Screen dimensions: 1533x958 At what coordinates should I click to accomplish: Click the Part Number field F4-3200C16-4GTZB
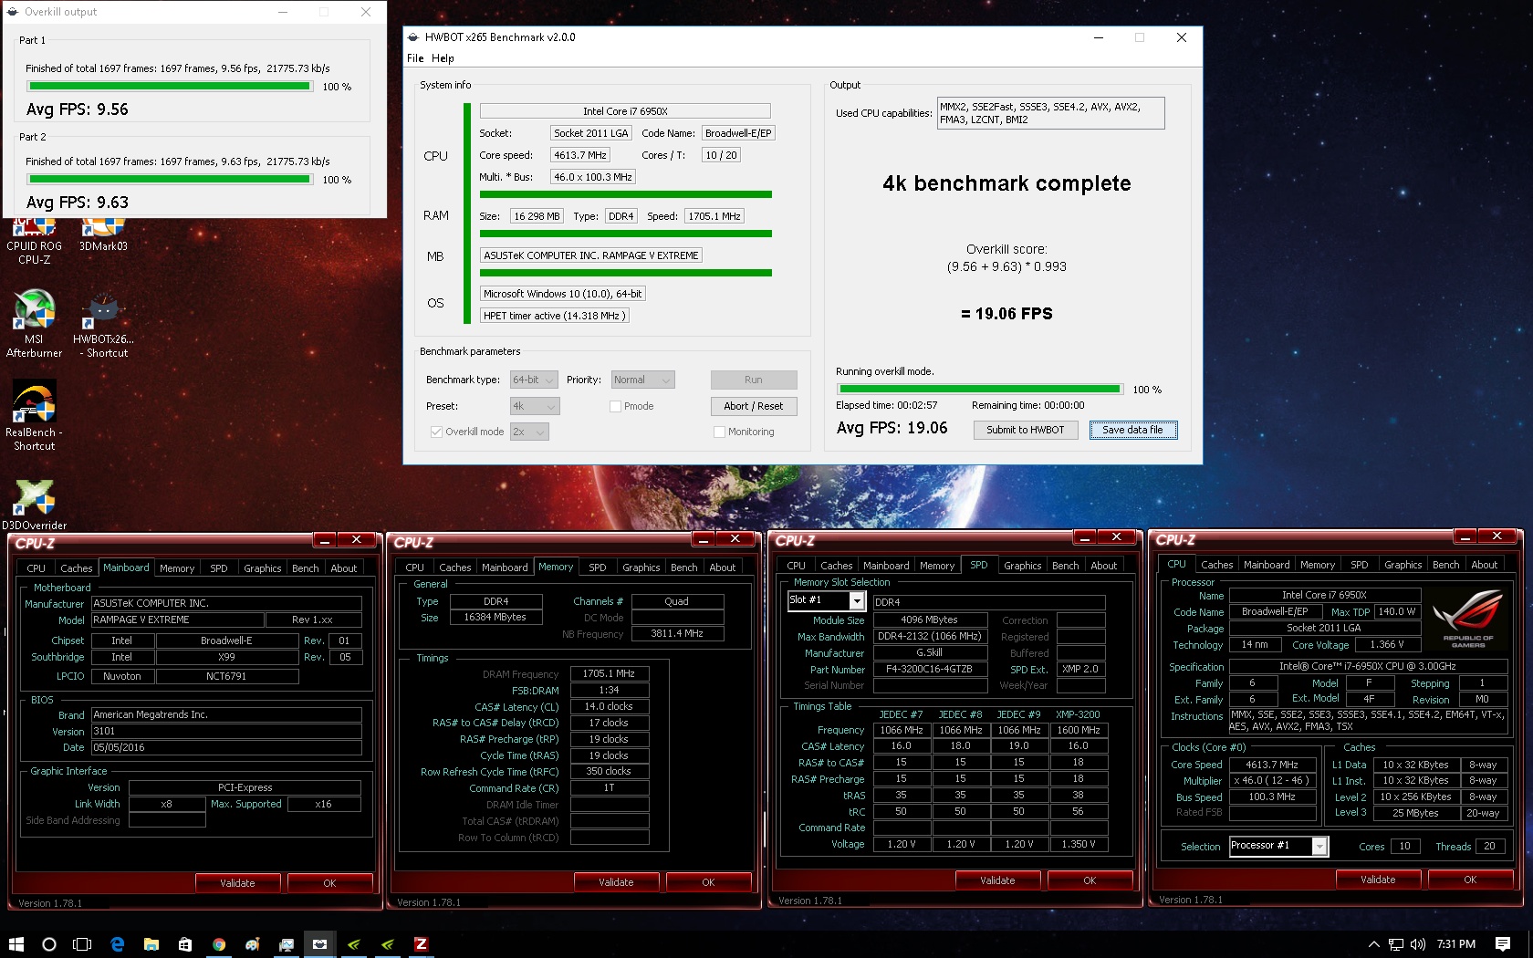tap(929, 669)
